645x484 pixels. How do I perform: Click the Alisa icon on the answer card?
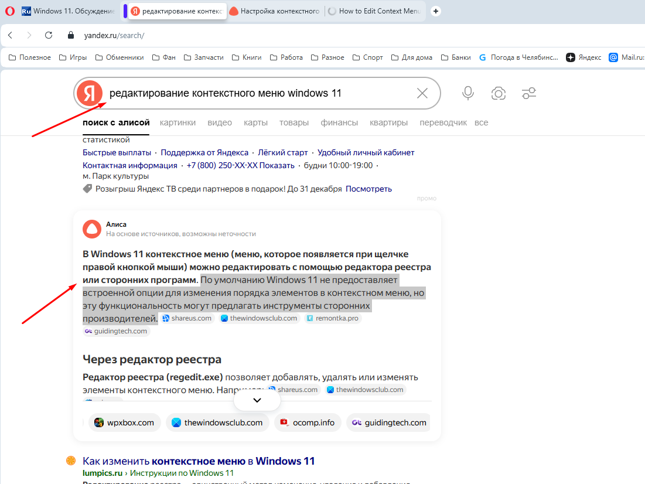(x=92, y=229)
